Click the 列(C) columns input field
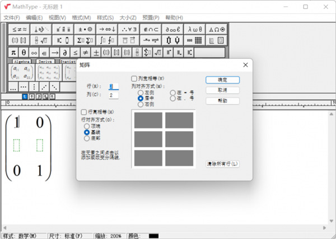This screenshot has height=239, width=336. (x=114, y=95)
